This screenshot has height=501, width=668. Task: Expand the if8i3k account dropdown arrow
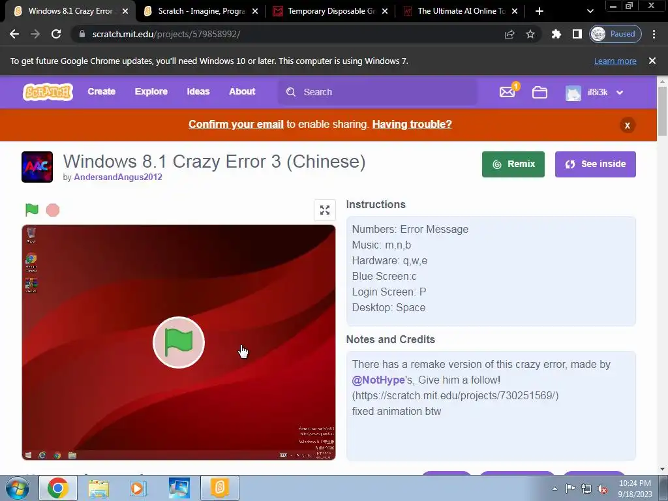coord(620,93)
